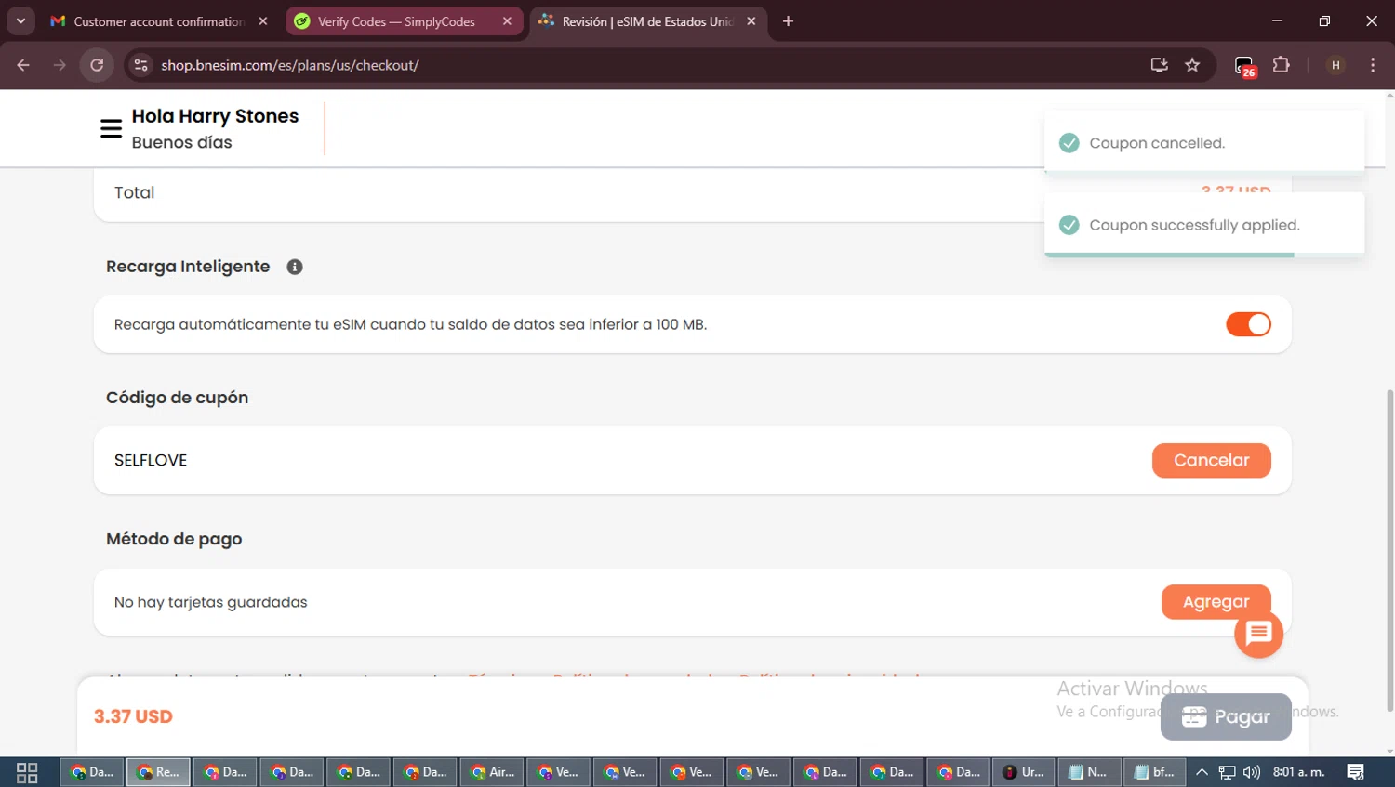Reload the checkout page
The width and height of the screenshot is (1395, 787).
point(97,65)
